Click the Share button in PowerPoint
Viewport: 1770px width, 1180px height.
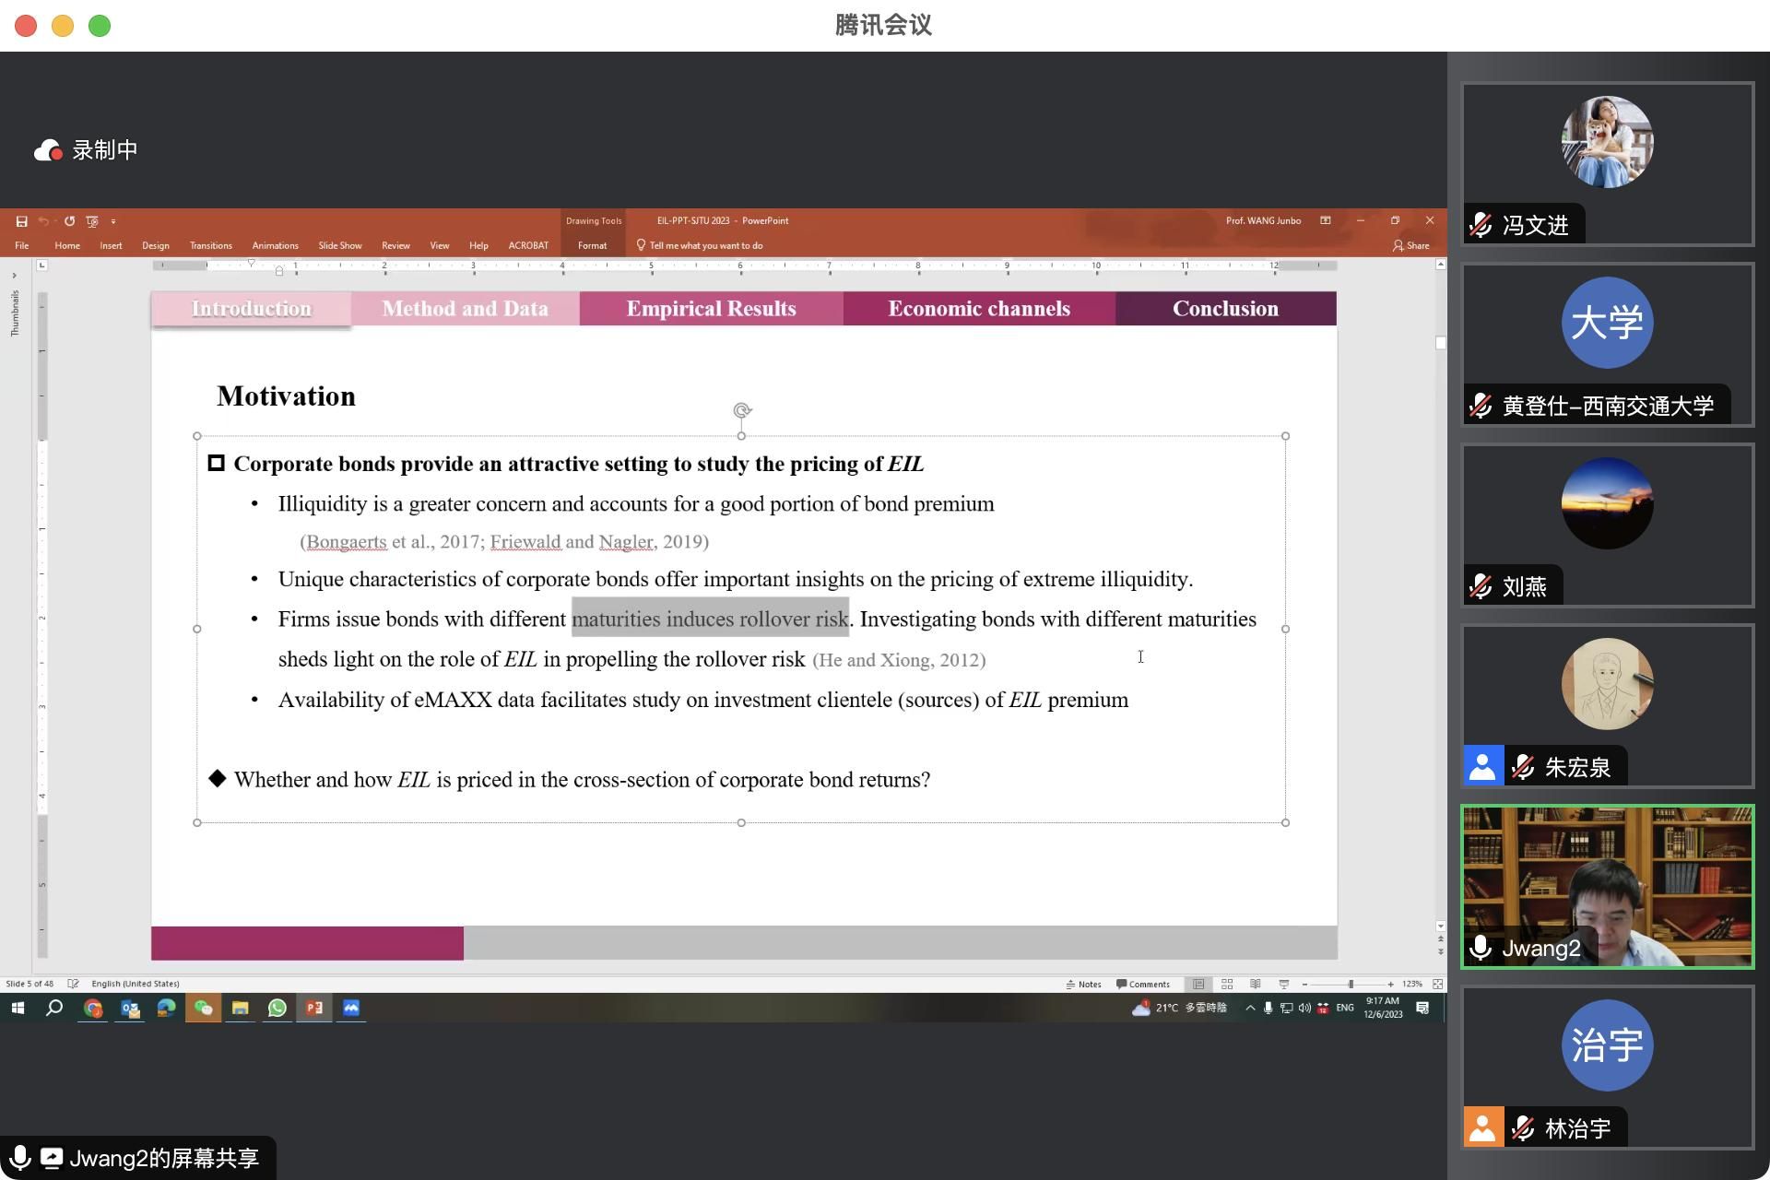1410,246
